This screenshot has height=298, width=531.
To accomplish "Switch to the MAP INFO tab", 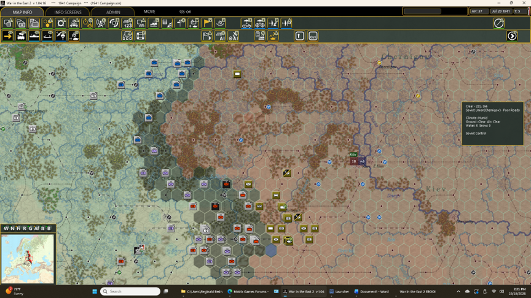I will [x=22, y=12].
